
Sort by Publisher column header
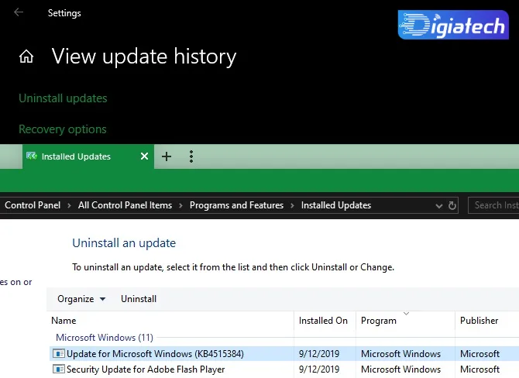pyautogui.click(x=487, y=321)
